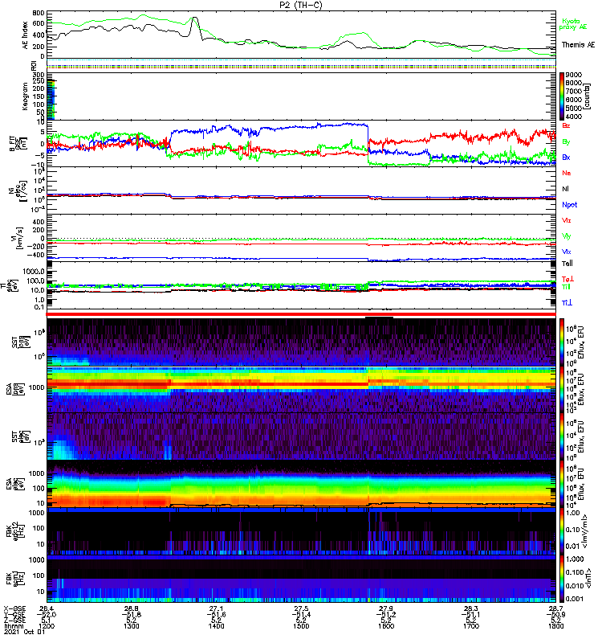Click the hhmm row label
The image size is (602, 643).
12,626
